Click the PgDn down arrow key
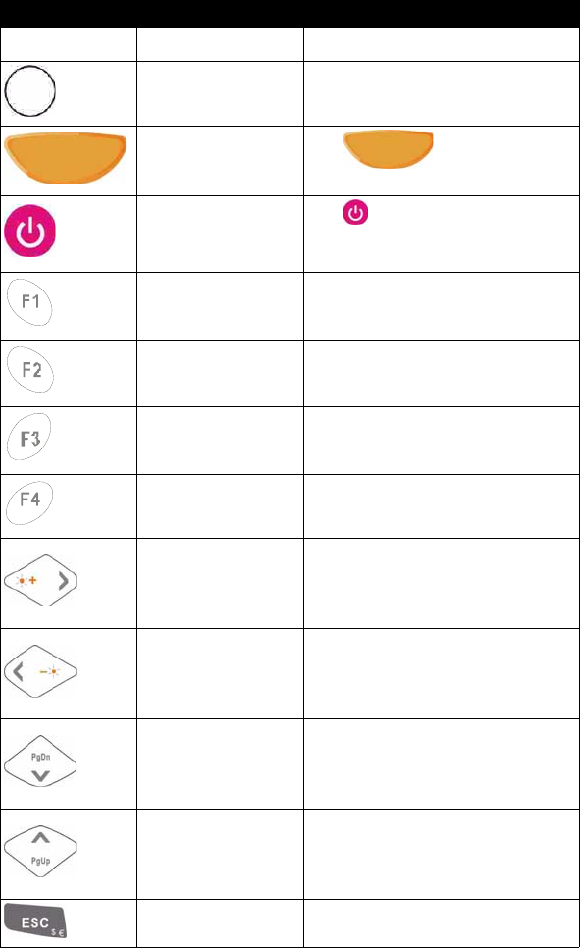 click(x=40, y=762)
